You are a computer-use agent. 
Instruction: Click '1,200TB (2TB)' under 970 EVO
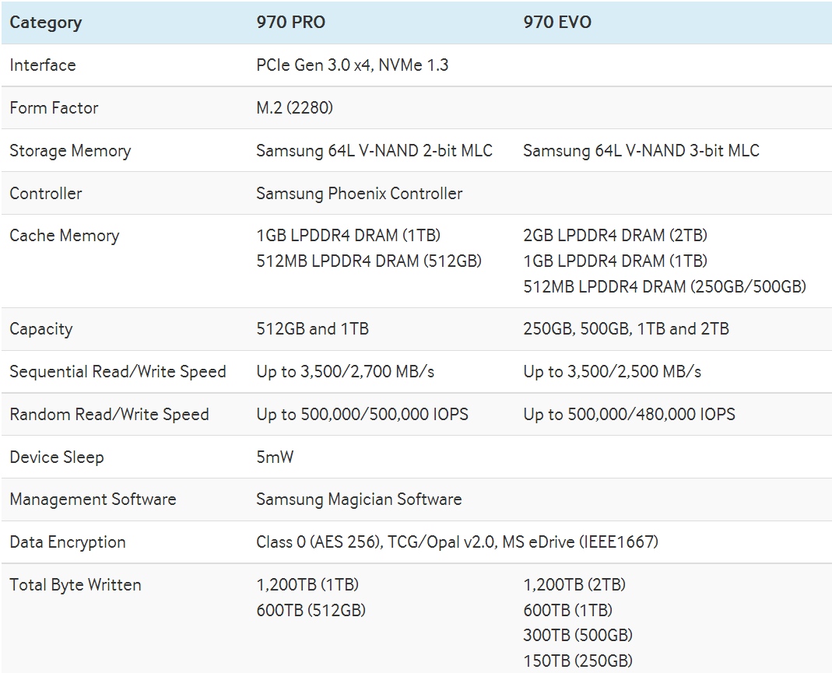tap(574, 584)
